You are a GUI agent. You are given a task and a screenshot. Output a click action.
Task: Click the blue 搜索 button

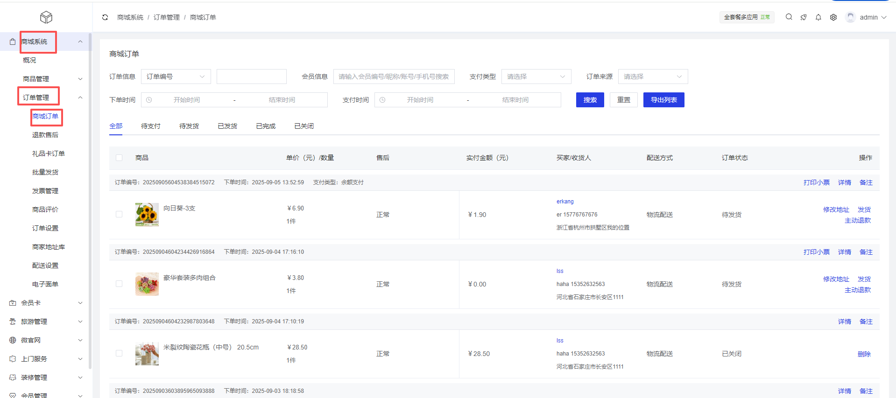click(x=590, y=100)
